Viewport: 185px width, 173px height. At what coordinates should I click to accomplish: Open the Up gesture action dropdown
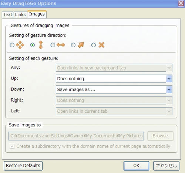[114, 79]
